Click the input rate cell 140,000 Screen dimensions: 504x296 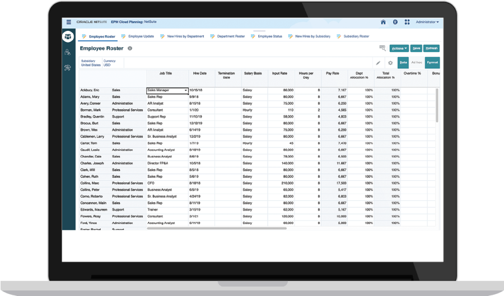click(x=281, y=163)
